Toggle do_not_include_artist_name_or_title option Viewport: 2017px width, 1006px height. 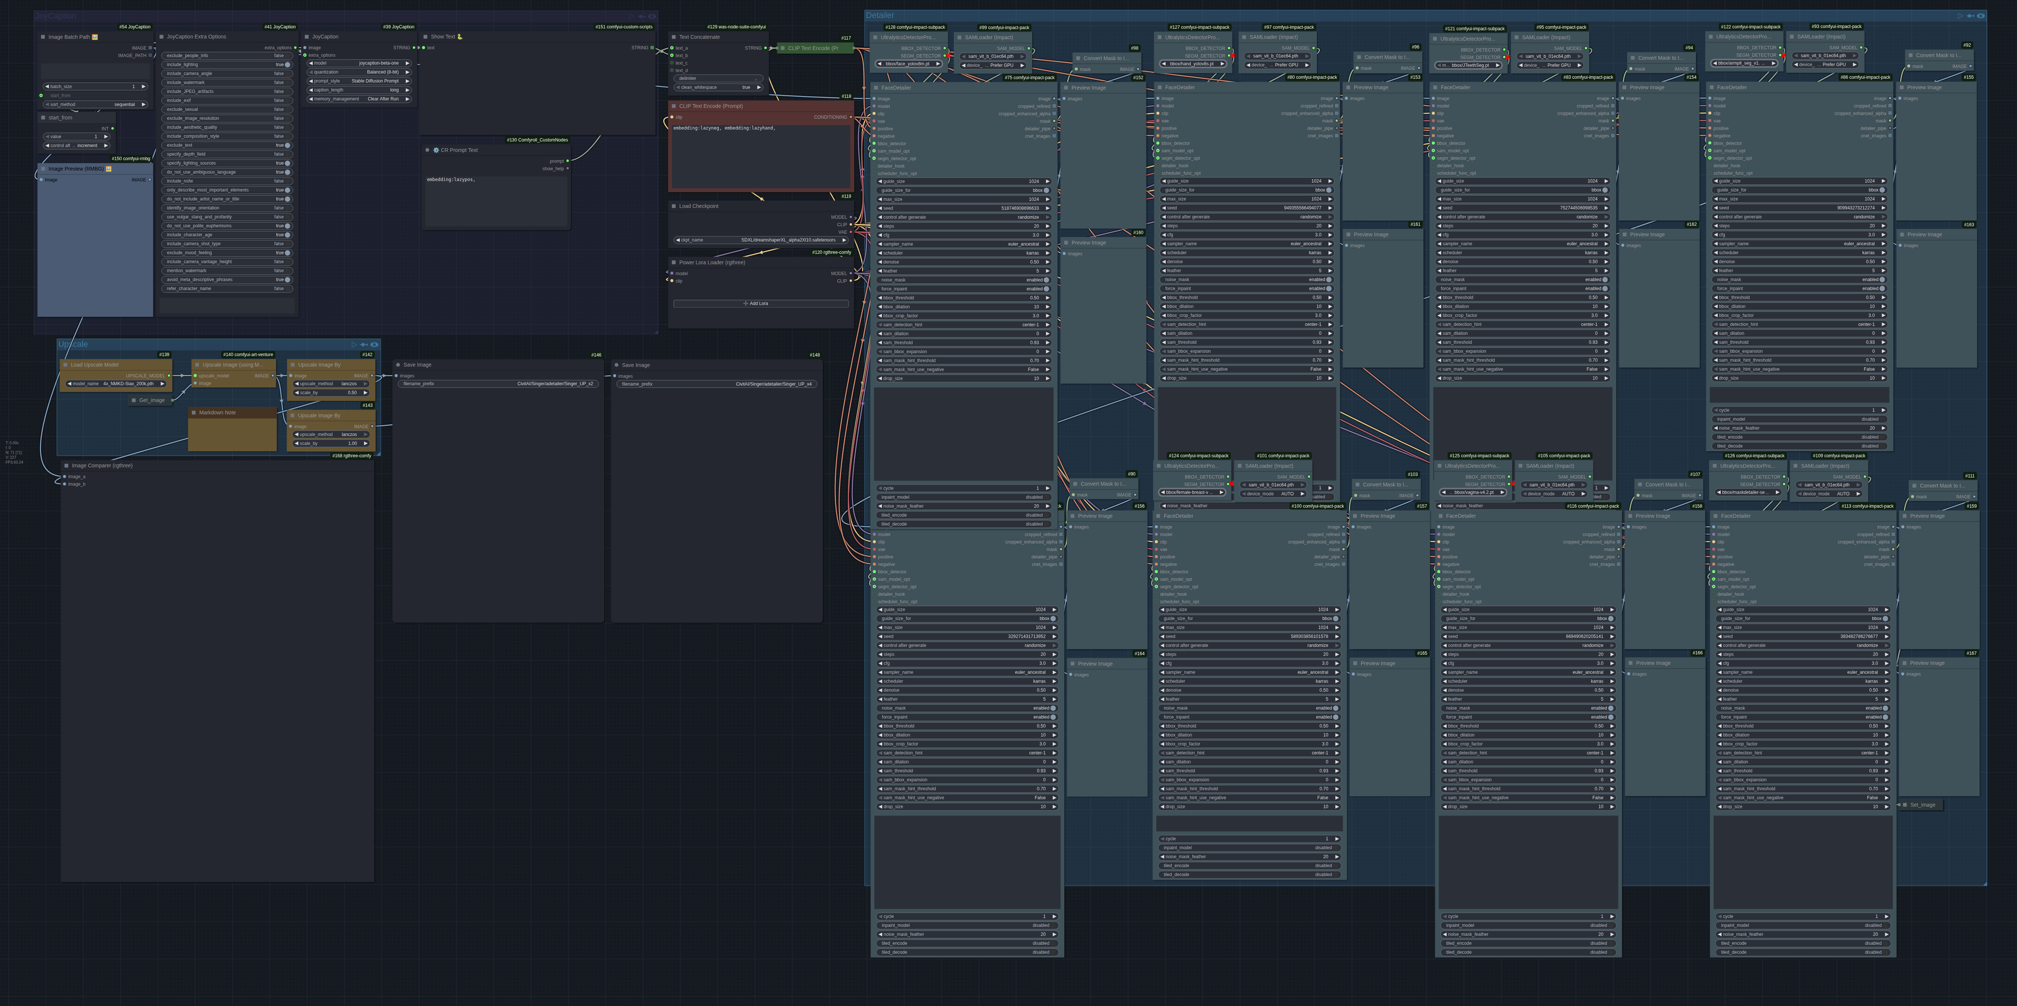click(x=226, y=199)
